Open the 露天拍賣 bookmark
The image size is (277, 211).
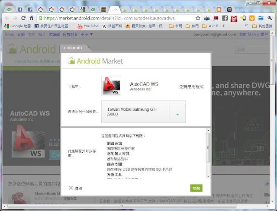click(x=145, y=26)
